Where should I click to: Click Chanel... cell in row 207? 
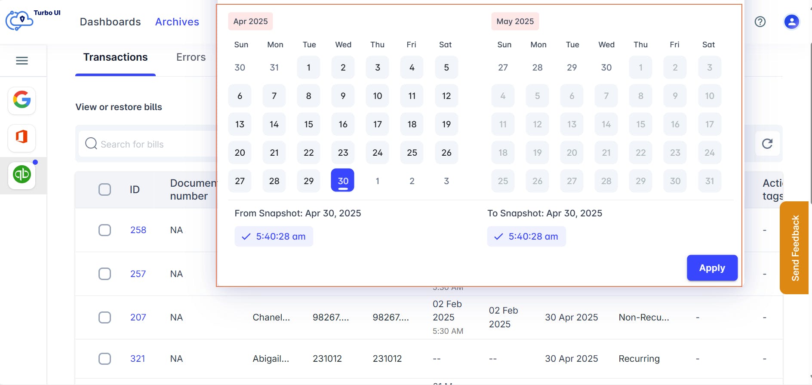pyautogui.click(x=271, y=317)
